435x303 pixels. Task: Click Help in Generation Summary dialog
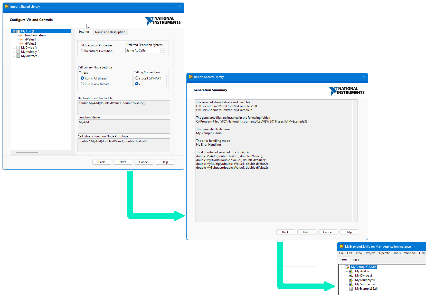pos(349,232)
